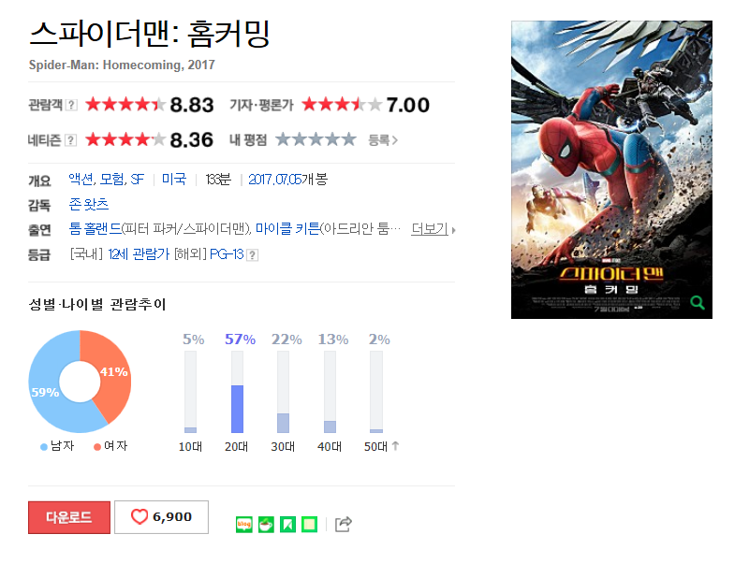Click the Naver cafe share icon
This screenshot has width=749, height=578.
point(266,524)
